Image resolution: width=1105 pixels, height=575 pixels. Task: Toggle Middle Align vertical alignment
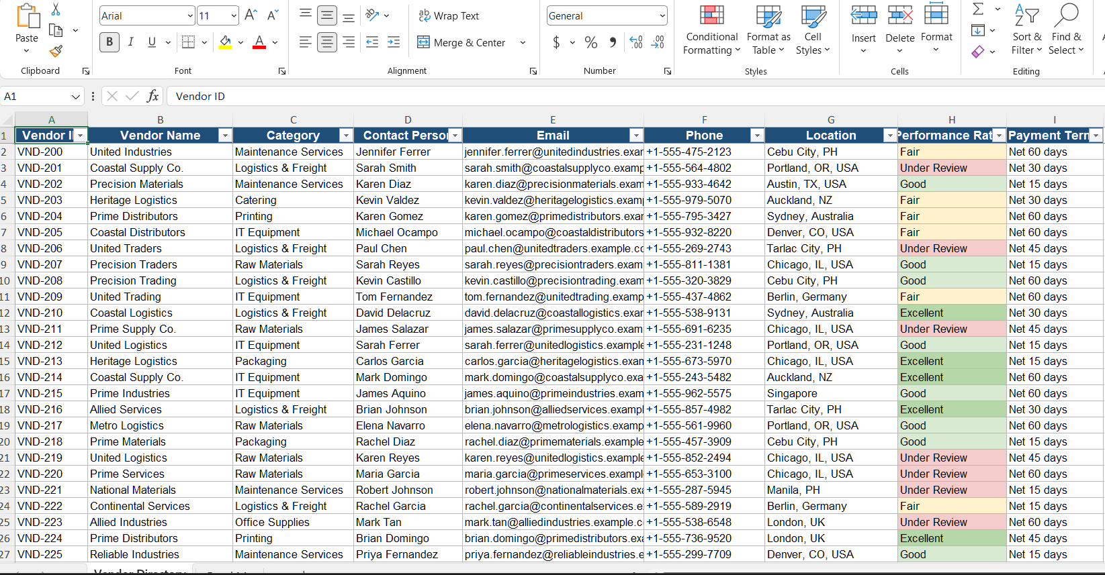point(327,15)
